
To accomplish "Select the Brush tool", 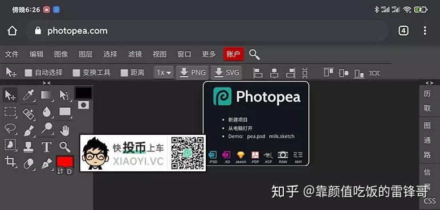I will coord(28,130).
